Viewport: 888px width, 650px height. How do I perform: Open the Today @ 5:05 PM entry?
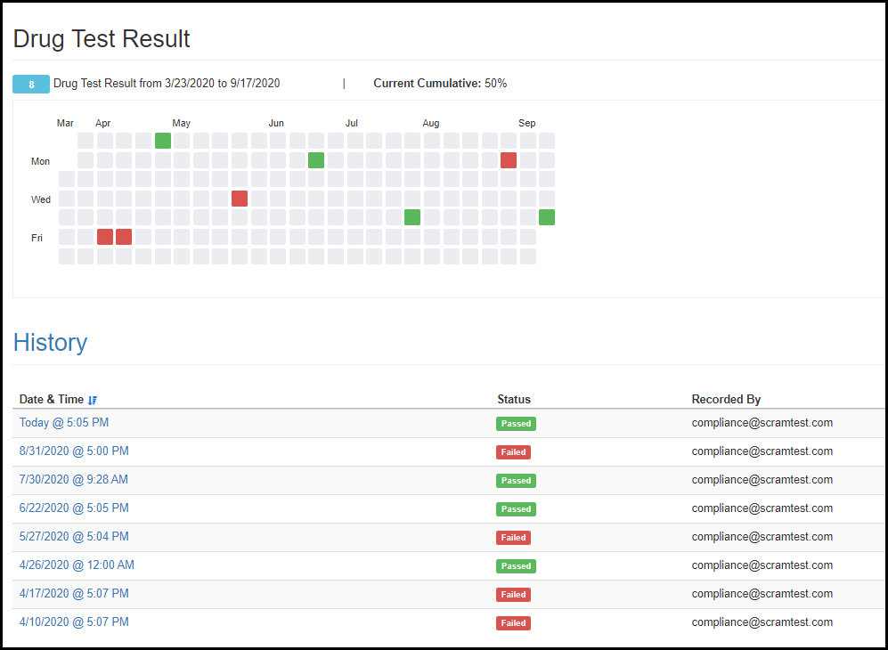[64, 423]
